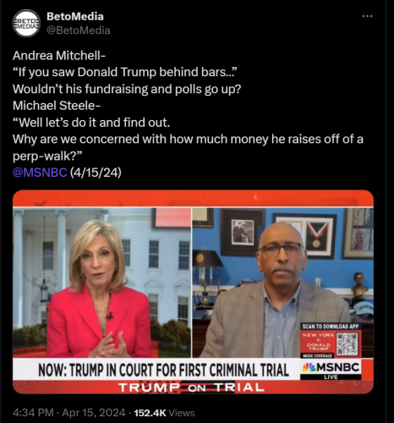Viewport: 394px width, 423px height.
Task: Open the 152.4K Views count
Action: 164,413
